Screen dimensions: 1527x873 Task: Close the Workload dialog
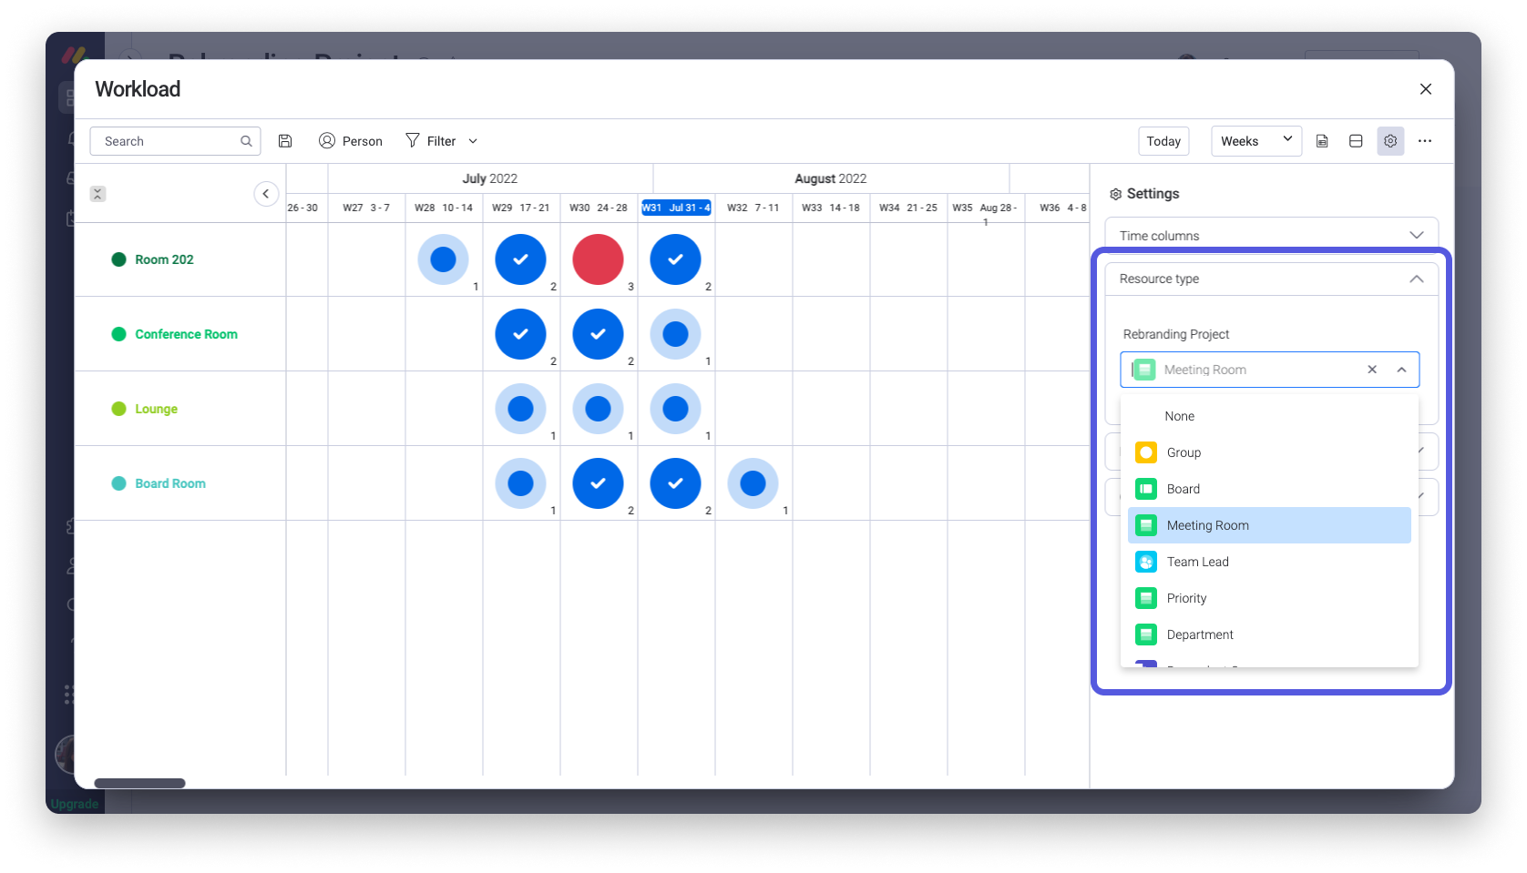click(1426, 89)
